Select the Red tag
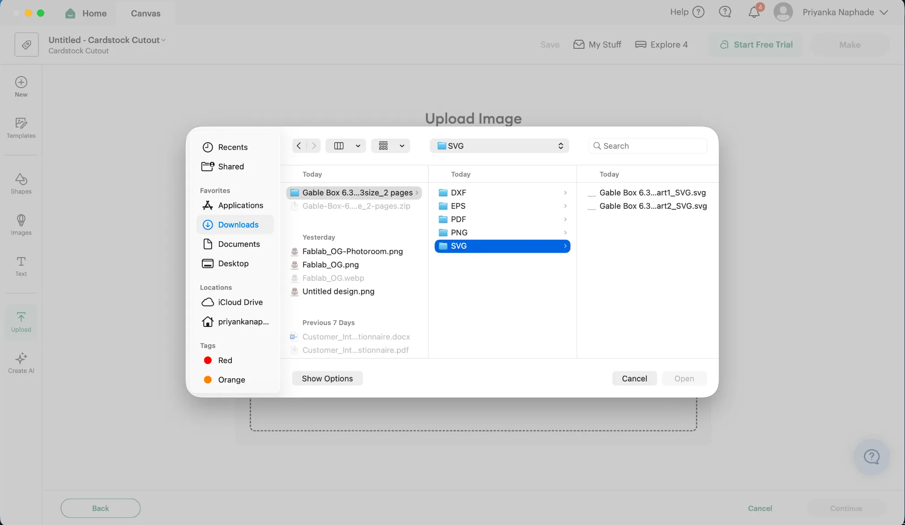Viewport: 905px width, 525px height. (235, 360)
